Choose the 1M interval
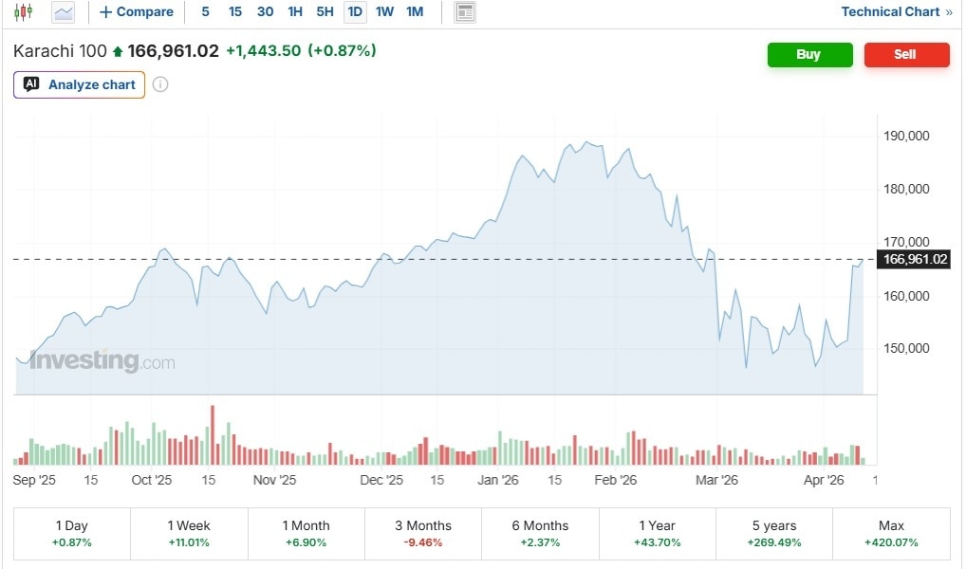 (x=415, y=12)
